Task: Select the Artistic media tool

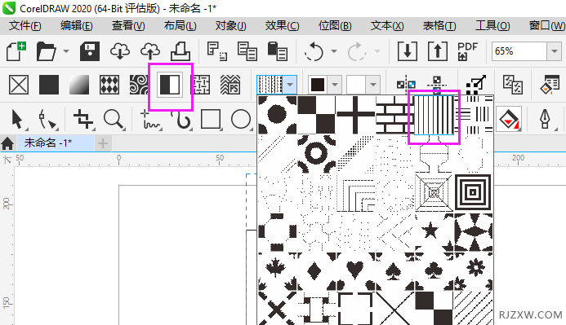Action: [x=180, y=120]
